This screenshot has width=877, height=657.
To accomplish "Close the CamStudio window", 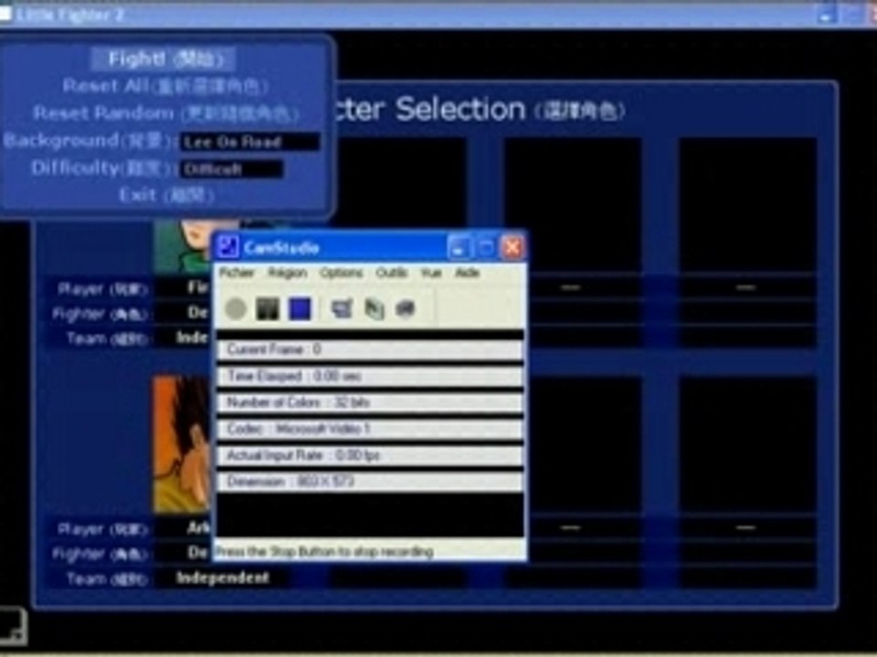I will click(x=512, y=247).
